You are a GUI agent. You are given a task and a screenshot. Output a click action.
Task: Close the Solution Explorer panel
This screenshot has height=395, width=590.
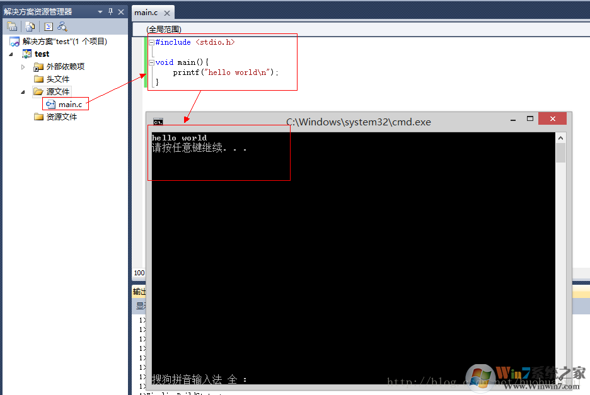[x=121, y=12]
